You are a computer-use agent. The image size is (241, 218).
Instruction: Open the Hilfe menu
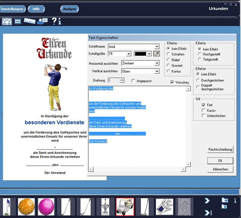36,9
